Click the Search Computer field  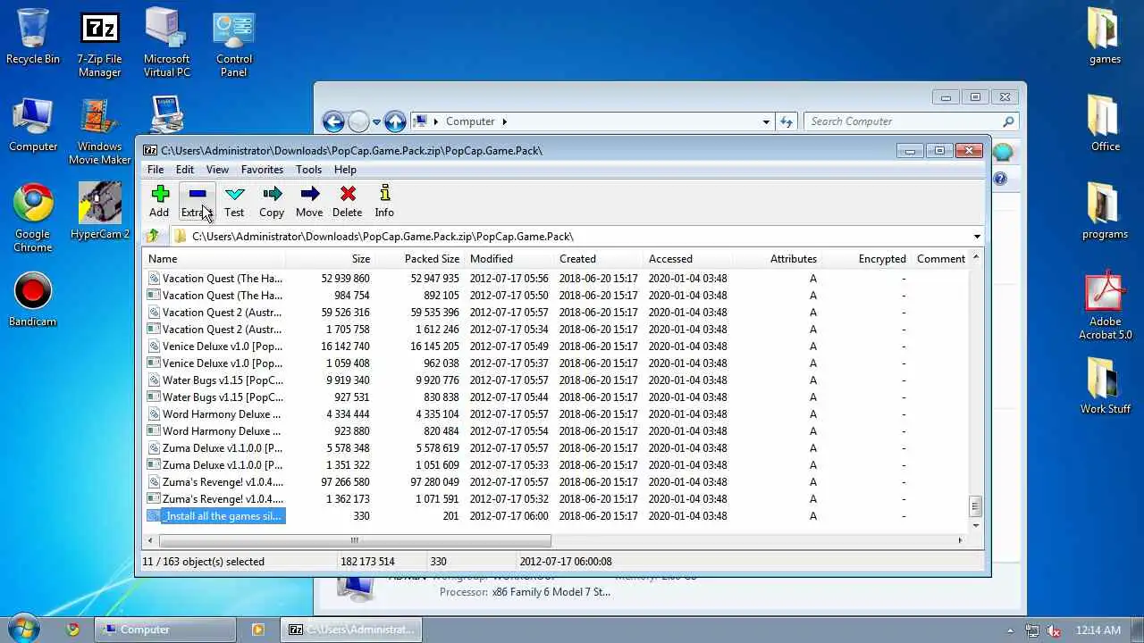click(911, 121)
